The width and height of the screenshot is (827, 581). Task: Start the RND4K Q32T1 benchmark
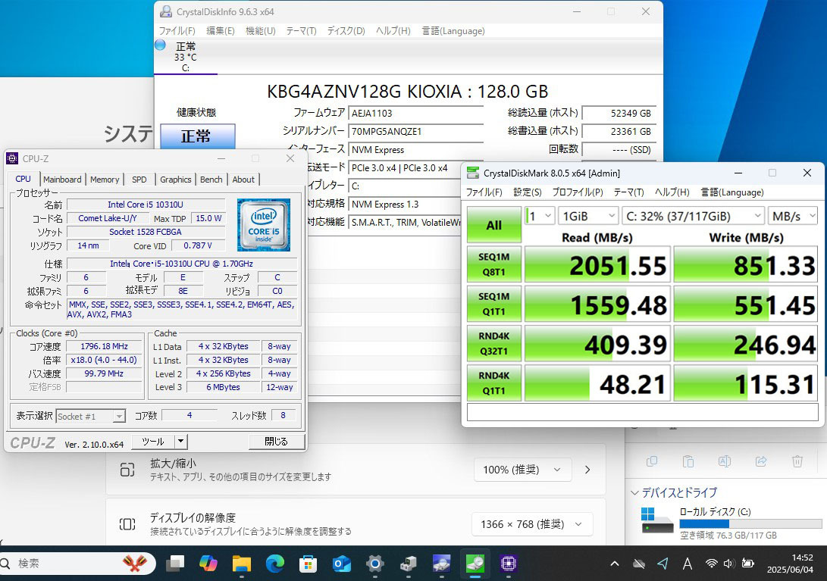[x=493, y=343]
